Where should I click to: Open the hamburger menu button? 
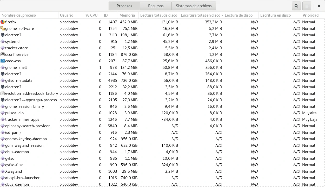[307, 6]
